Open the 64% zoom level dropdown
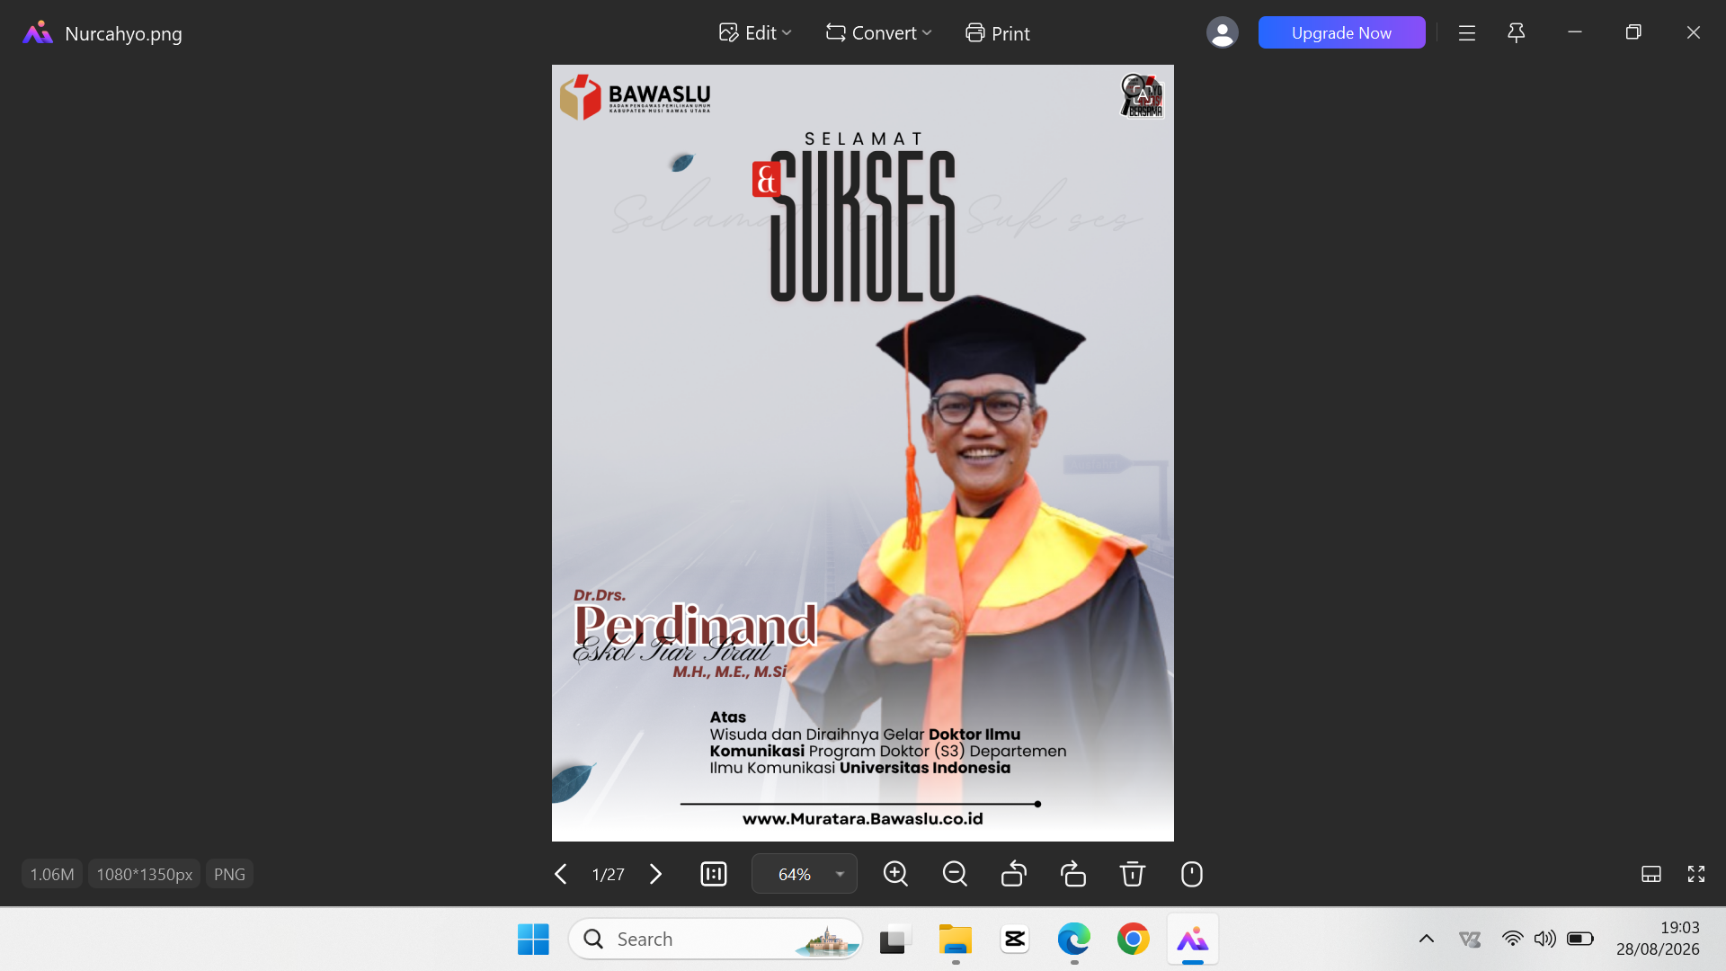The image size is (1726, 971). coord(805,874)
